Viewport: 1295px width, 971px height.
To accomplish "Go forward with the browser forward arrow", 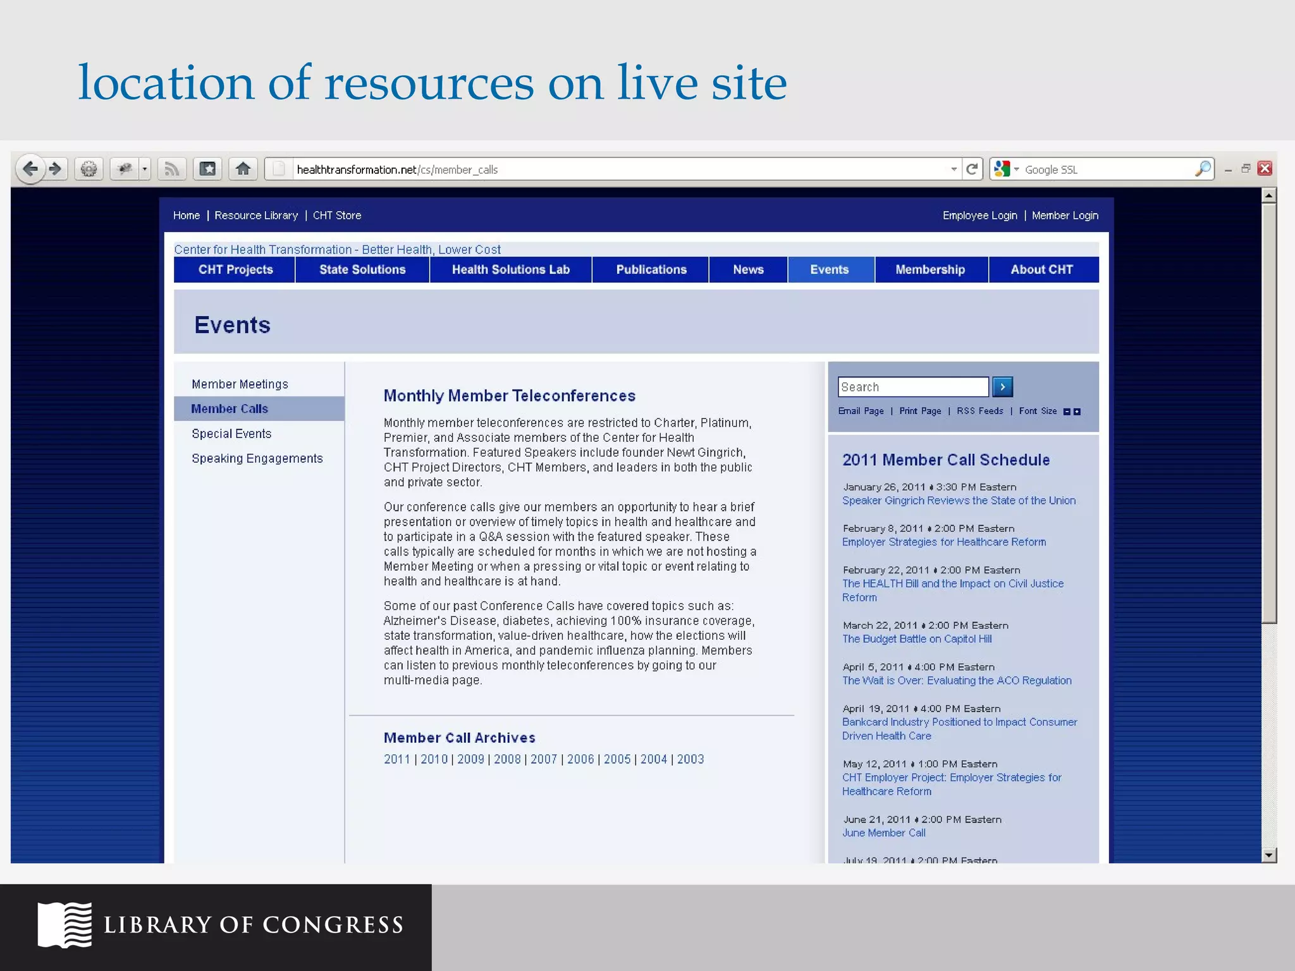I will tap(56, 169).
